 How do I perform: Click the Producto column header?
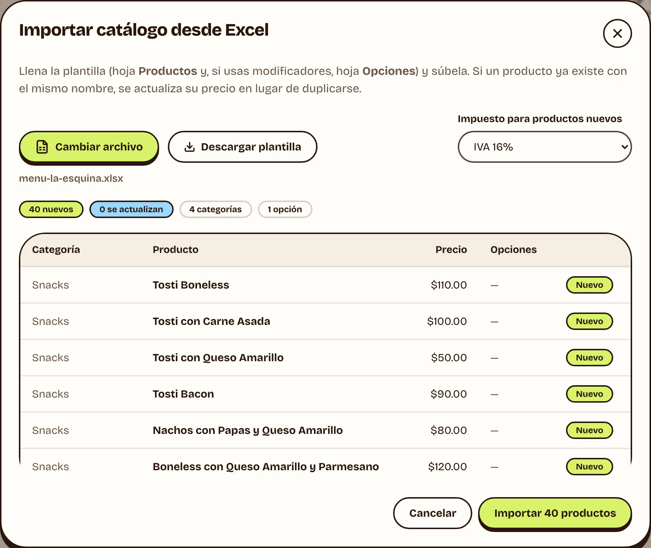click(x=175, y=250)
